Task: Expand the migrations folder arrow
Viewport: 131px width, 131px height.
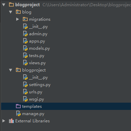Action: (x=18, y=19)
